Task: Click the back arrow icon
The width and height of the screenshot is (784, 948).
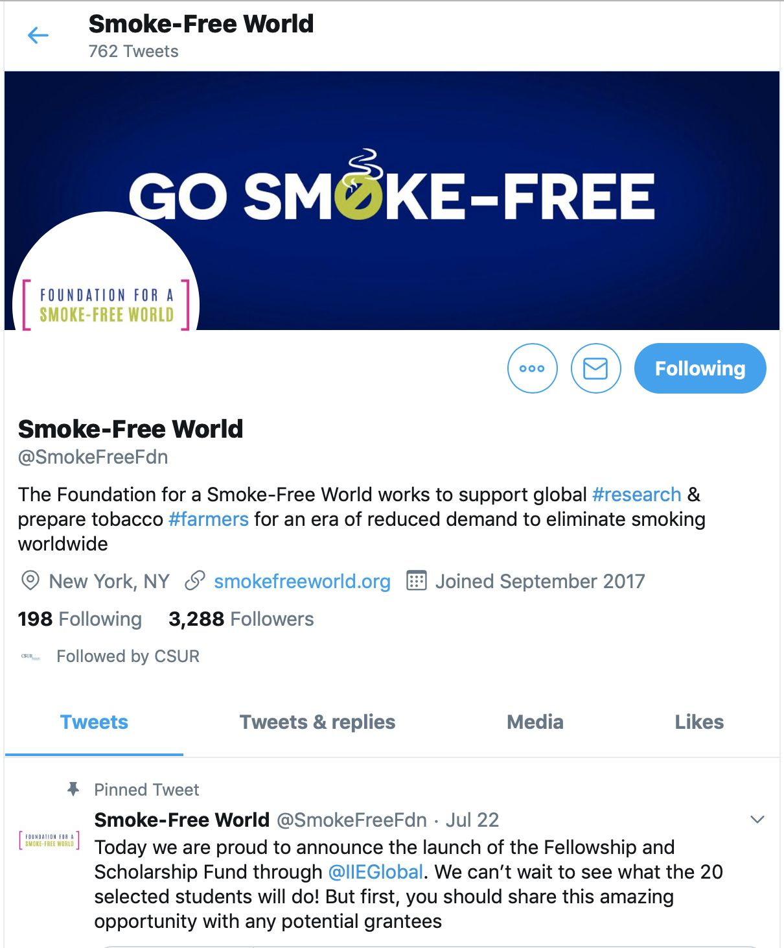Action: click(38, 36)
